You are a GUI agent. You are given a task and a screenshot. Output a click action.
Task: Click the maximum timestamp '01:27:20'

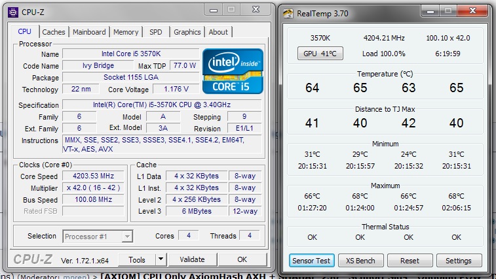[x=313, y=208]
